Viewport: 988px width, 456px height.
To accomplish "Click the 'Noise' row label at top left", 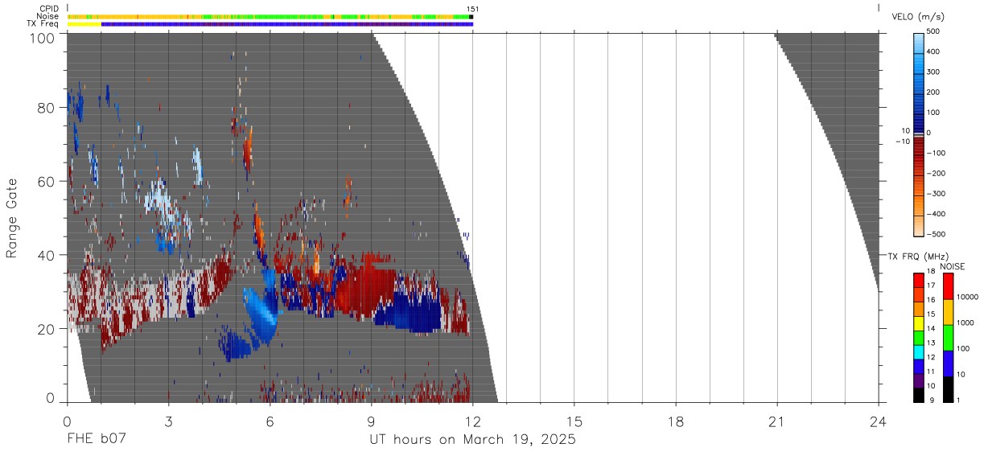I will pos(49,16).
